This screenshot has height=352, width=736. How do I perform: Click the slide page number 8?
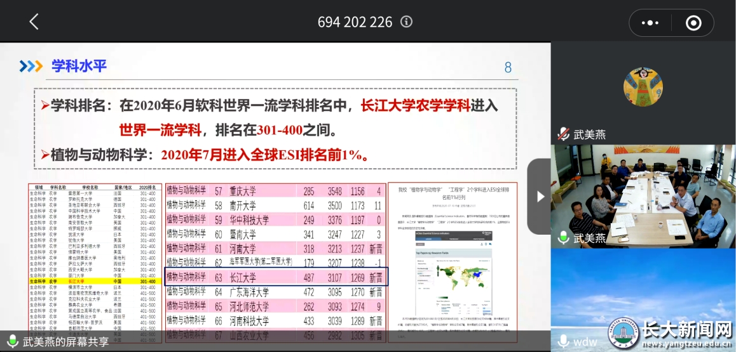[508, 68]
